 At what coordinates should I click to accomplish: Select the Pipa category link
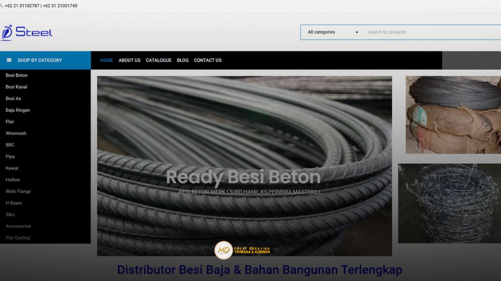10,157
